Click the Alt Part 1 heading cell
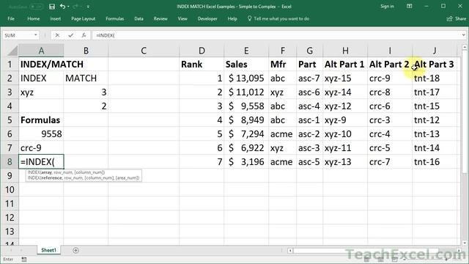Viewport: 469px width, 264px height. (x=345, y=65)
